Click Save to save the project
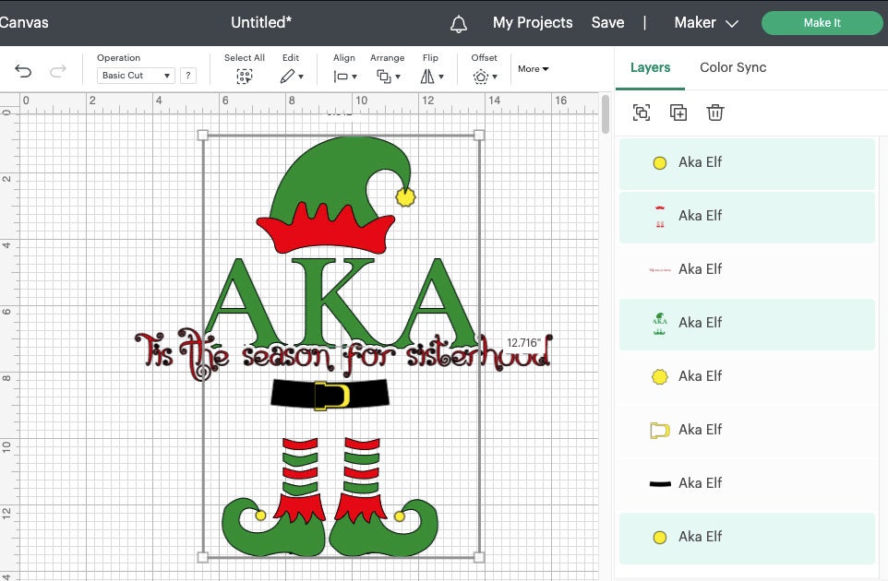This screenshot has height=581, width=888. [x=607, y=21]
